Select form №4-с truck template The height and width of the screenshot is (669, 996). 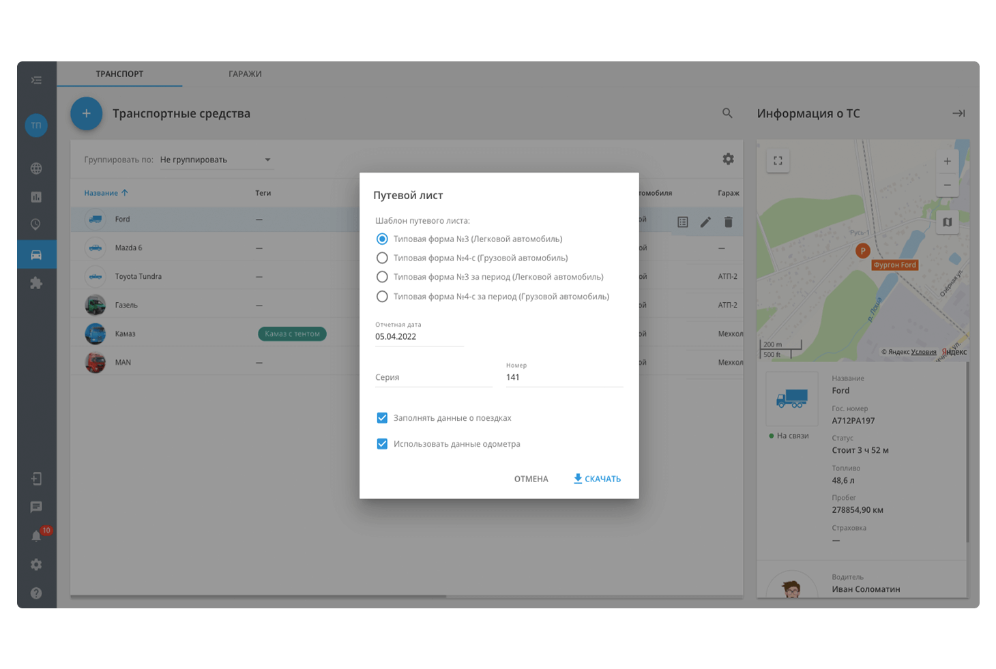click(382, 258)
